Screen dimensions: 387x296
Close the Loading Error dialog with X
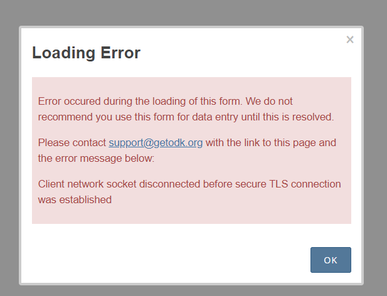click(350, 40)
